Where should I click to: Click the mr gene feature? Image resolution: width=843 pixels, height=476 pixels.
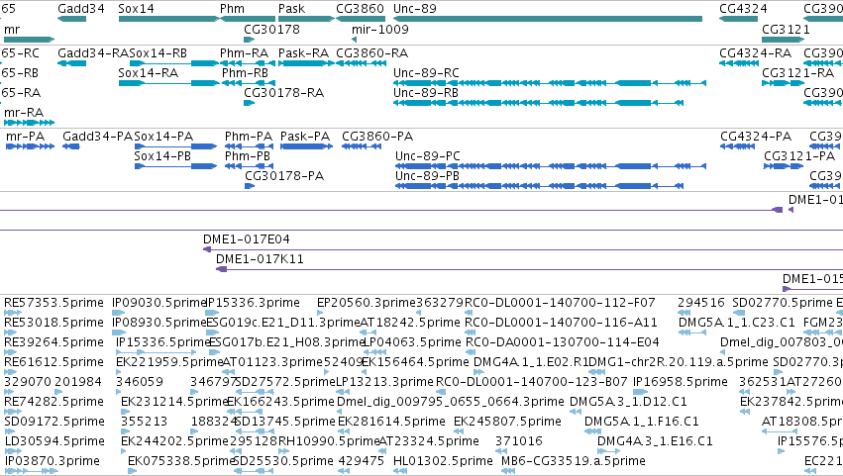(x=29, y=40)
